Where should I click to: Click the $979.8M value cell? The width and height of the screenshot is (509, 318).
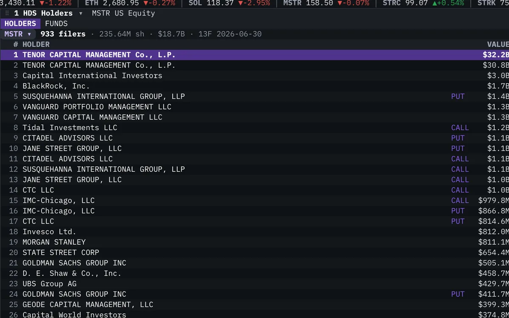493,200
